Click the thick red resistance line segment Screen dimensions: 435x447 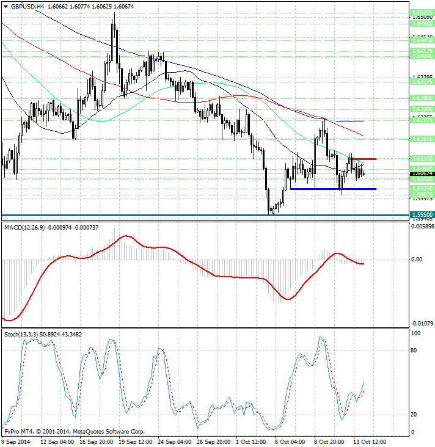[364, 159]
